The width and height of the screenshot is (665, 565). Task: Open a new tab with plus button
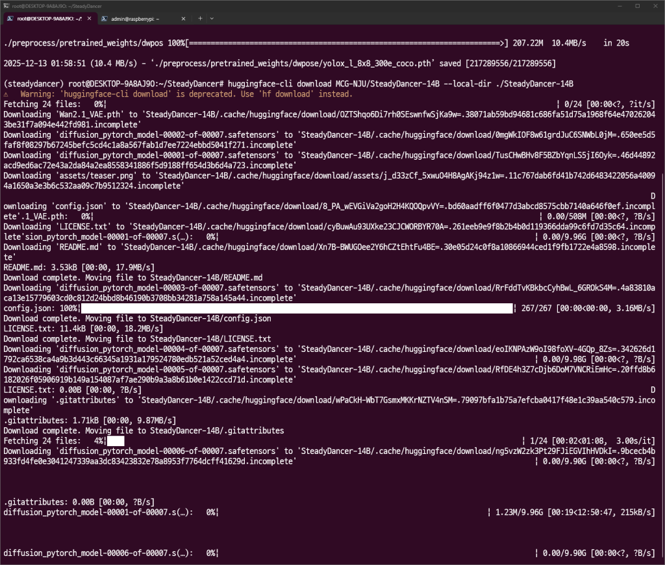pos(201,19)
